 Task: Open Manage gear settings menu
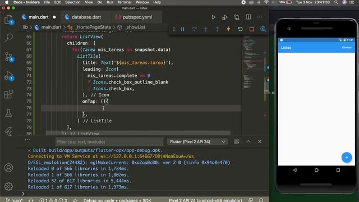pyautogui.click(x=9, y=186)
